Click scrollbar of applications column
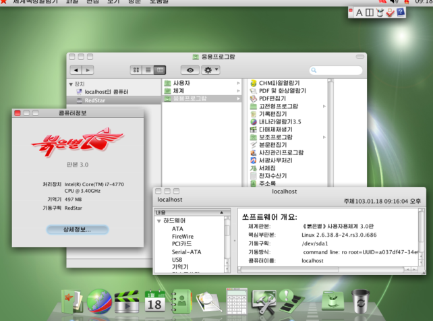The image size is (433, 321). [x=330, y=133]
